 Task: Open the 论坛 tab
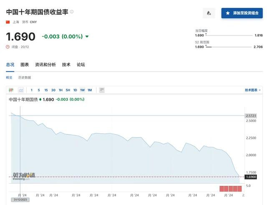click(x=81, y=65)
